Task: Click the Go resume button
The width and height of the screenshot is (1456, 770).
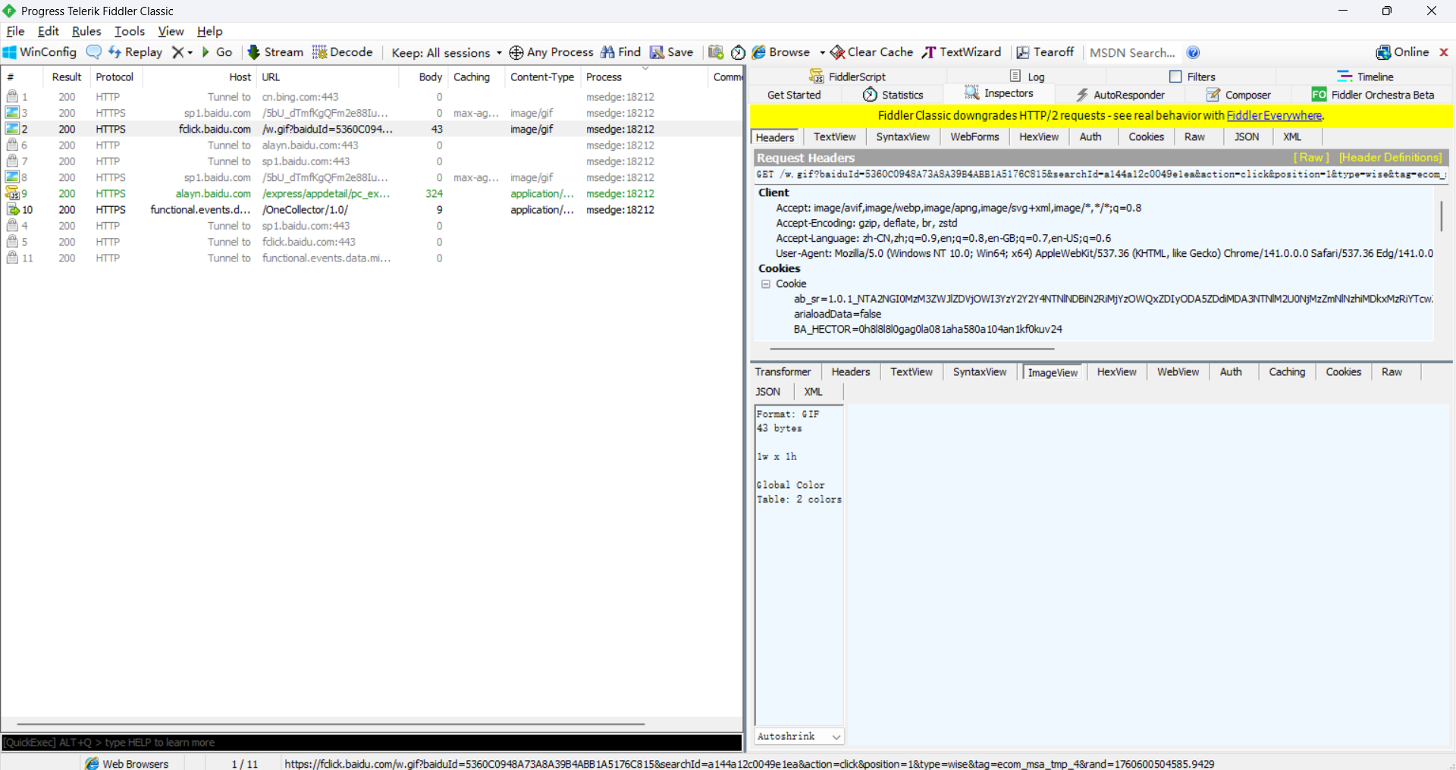Action: coord(217,52)
